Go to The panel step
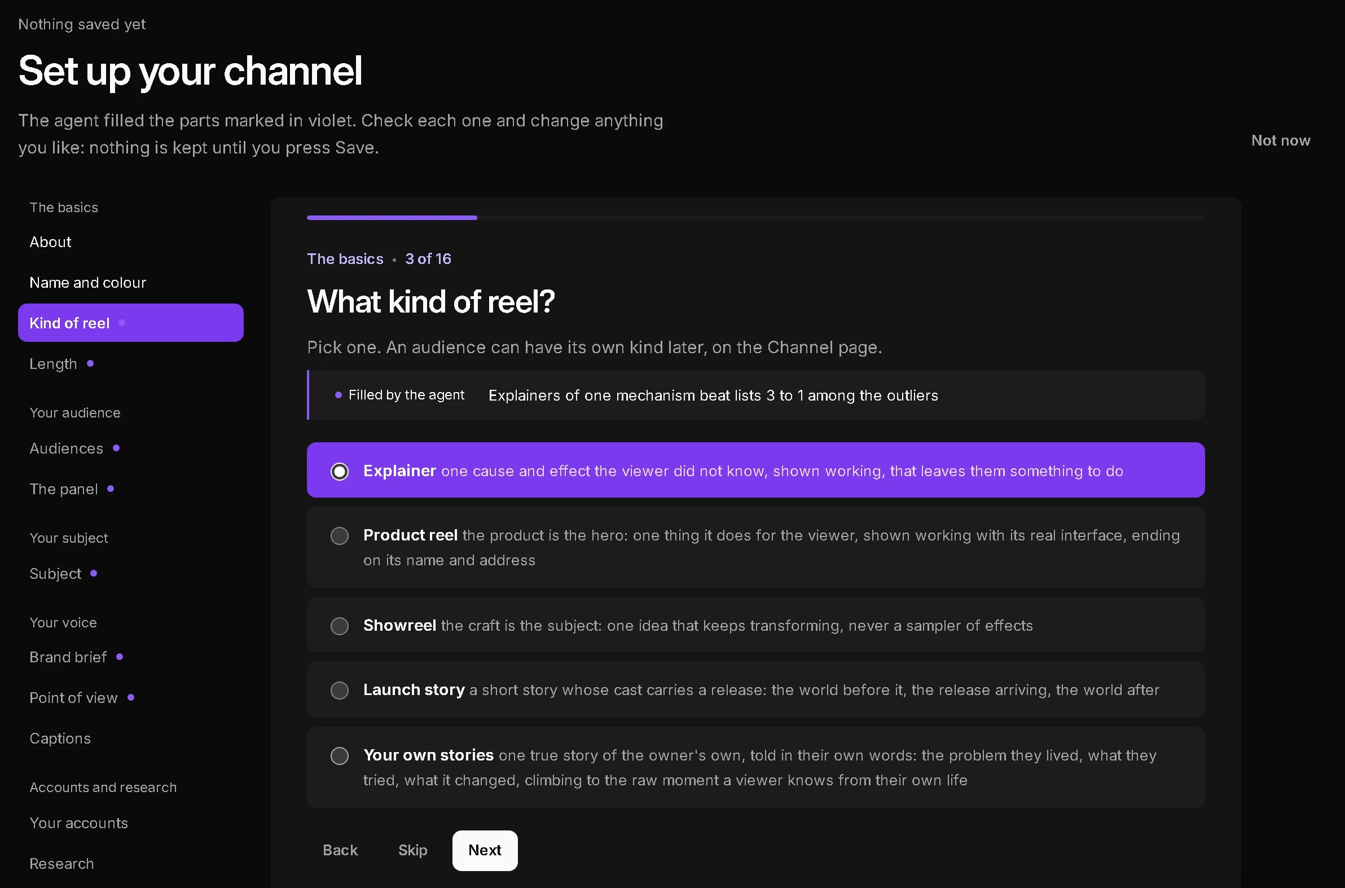 (131, 489)
